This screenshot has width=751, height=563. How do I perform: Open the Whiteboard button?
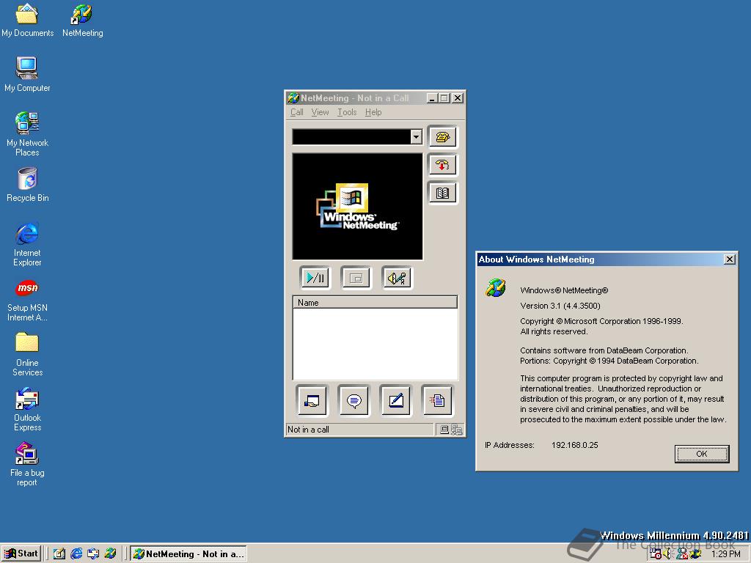(395, 400)
